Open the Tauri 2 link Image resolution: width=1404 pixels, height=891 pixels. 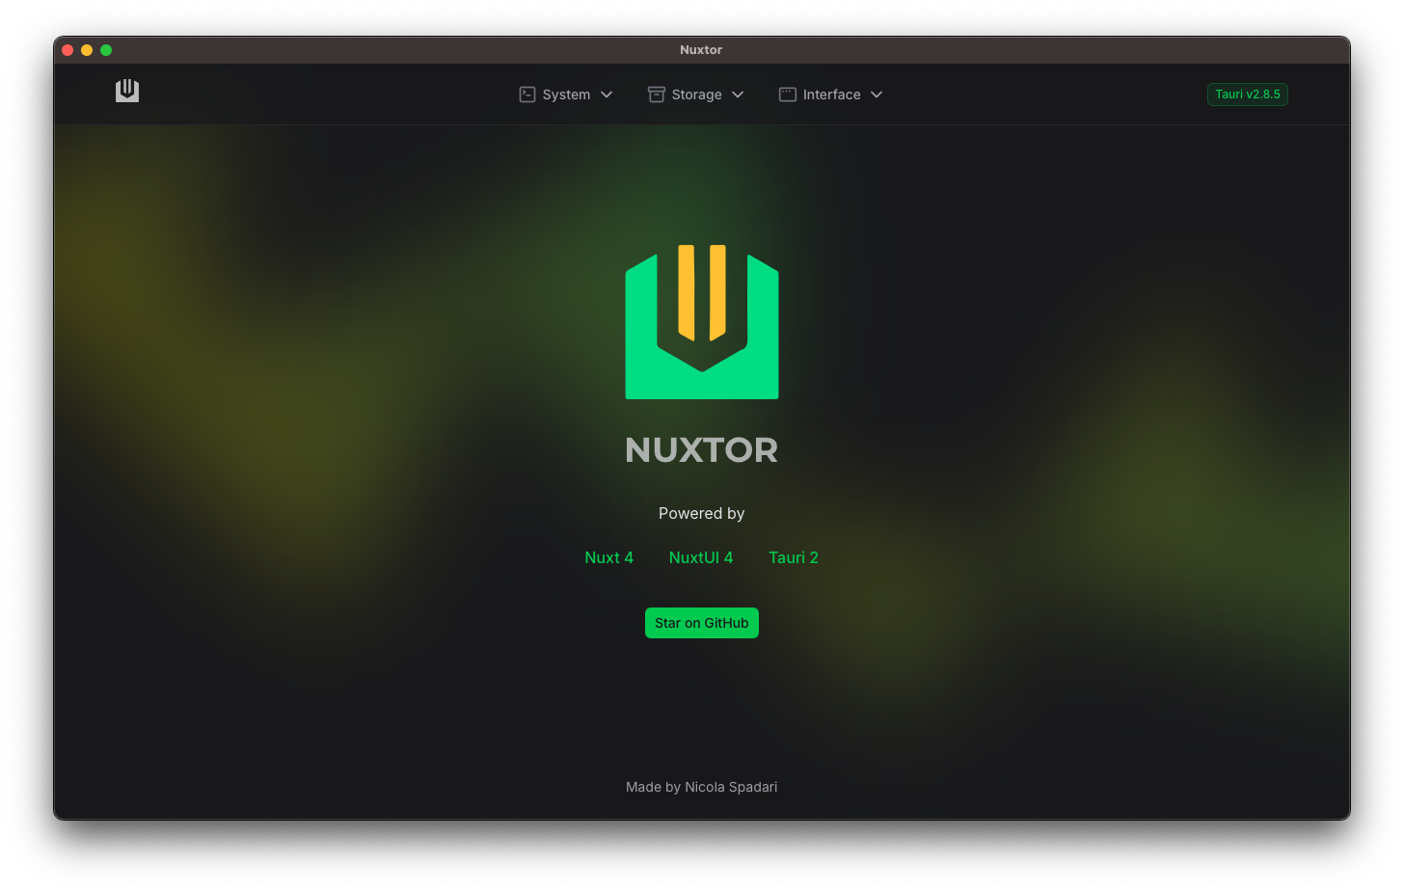tap(794, 557)
